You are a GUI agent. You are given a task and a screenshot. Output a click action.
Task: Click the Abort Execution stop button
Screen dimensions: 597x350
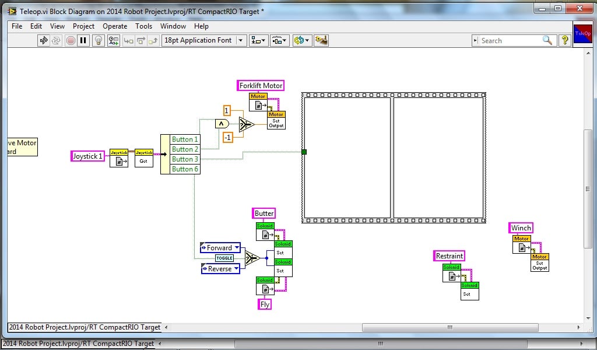[x=71, y=40]
